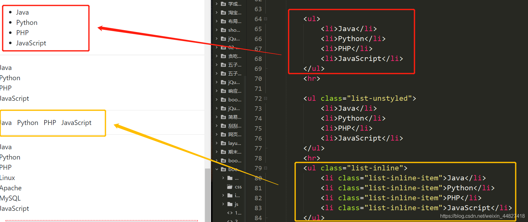This screenshot has height=222, width=528.
Task: Click the closing </ul> tag on line 77
Action: point(314,148)
